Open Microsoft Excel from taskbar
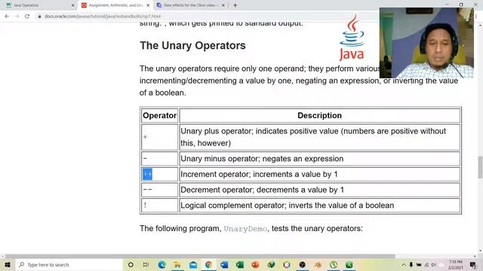The image size is (483, 271). pyautogui.click(x=240, y=264)
